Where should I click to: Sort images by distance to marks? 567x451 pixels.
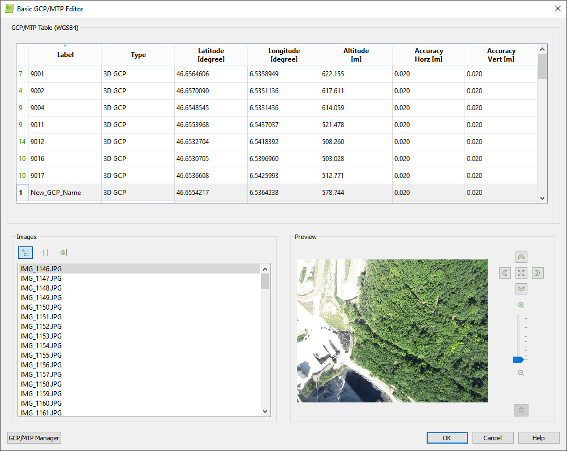click(44, 253)
